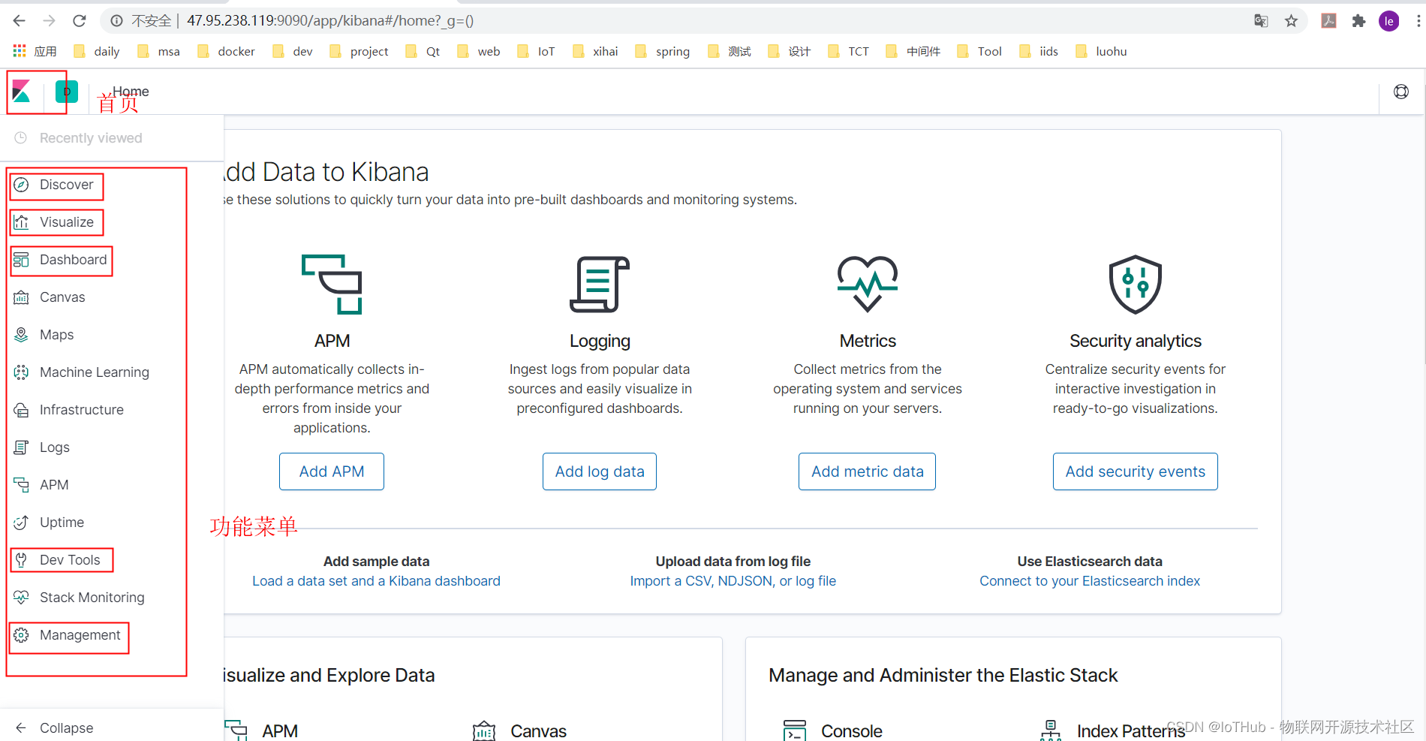Go back with browser back arrow
This screenshot has width=1426, height=741.
[20, 21]
